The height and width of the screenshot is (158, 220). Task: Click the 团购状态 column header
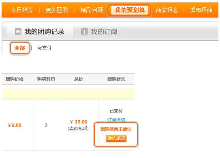click(x=116, y=79)
